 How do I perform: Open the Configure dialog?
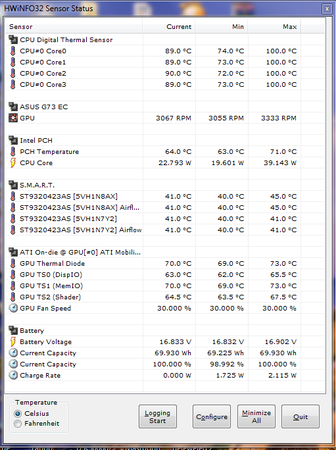click(x=212, y=416)
